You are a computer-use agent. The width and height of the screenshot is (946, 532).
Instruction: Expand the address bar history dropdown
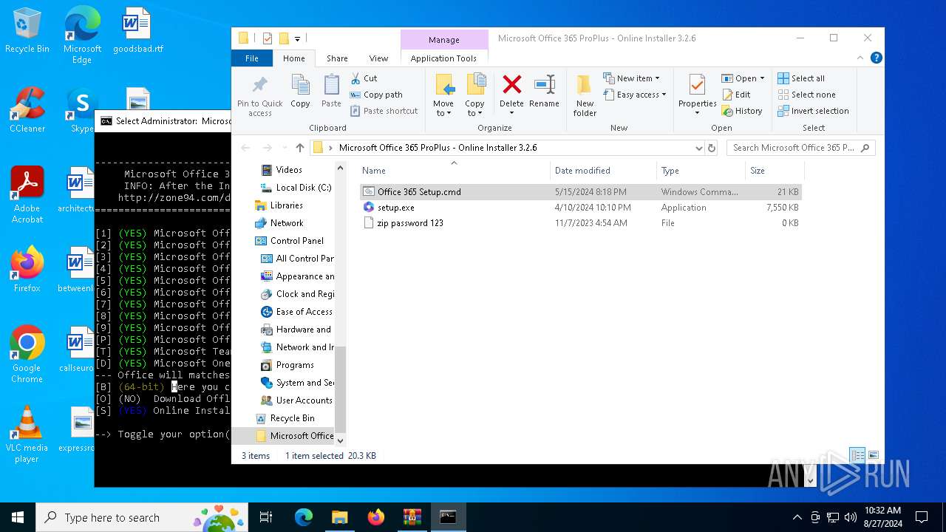tap(698, 148)
